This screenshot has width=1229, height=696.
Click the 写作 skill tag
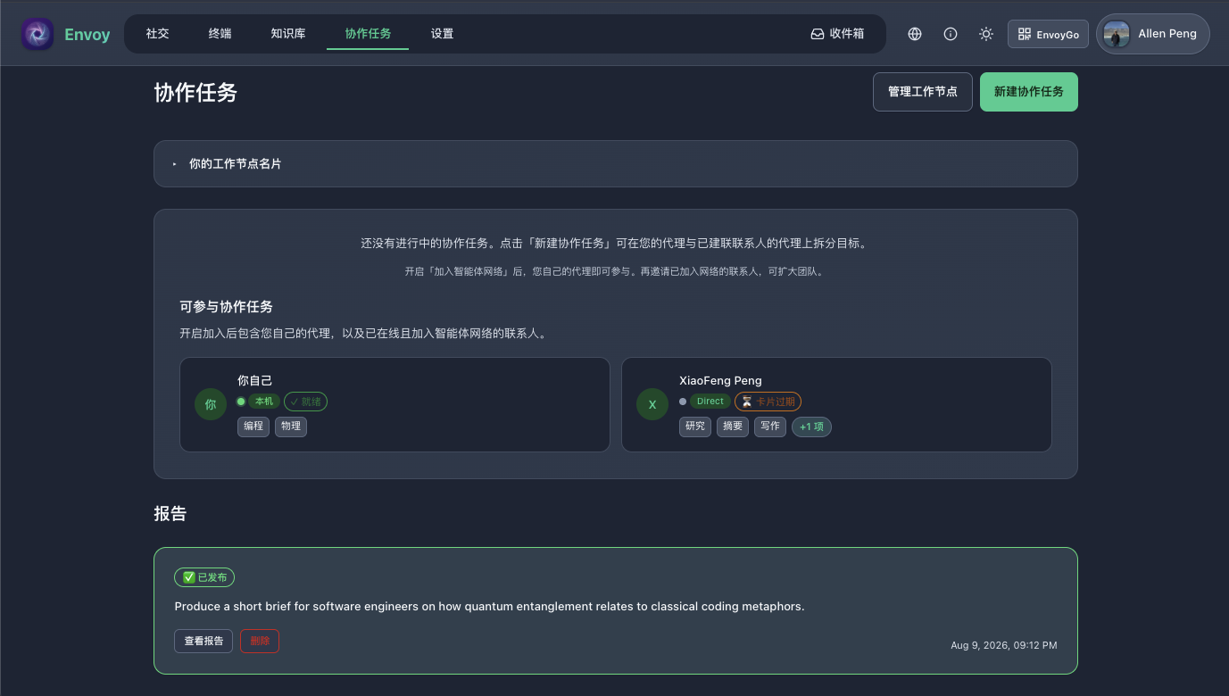point(770,427)
